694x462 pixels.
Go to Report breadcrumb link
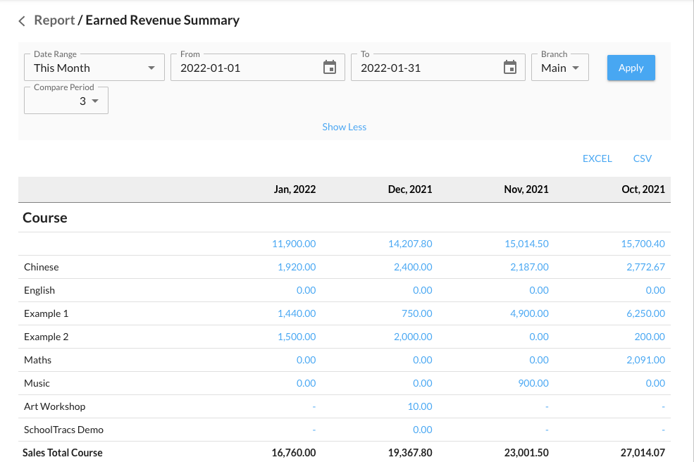pyautogui.click(x=54, y=20)
